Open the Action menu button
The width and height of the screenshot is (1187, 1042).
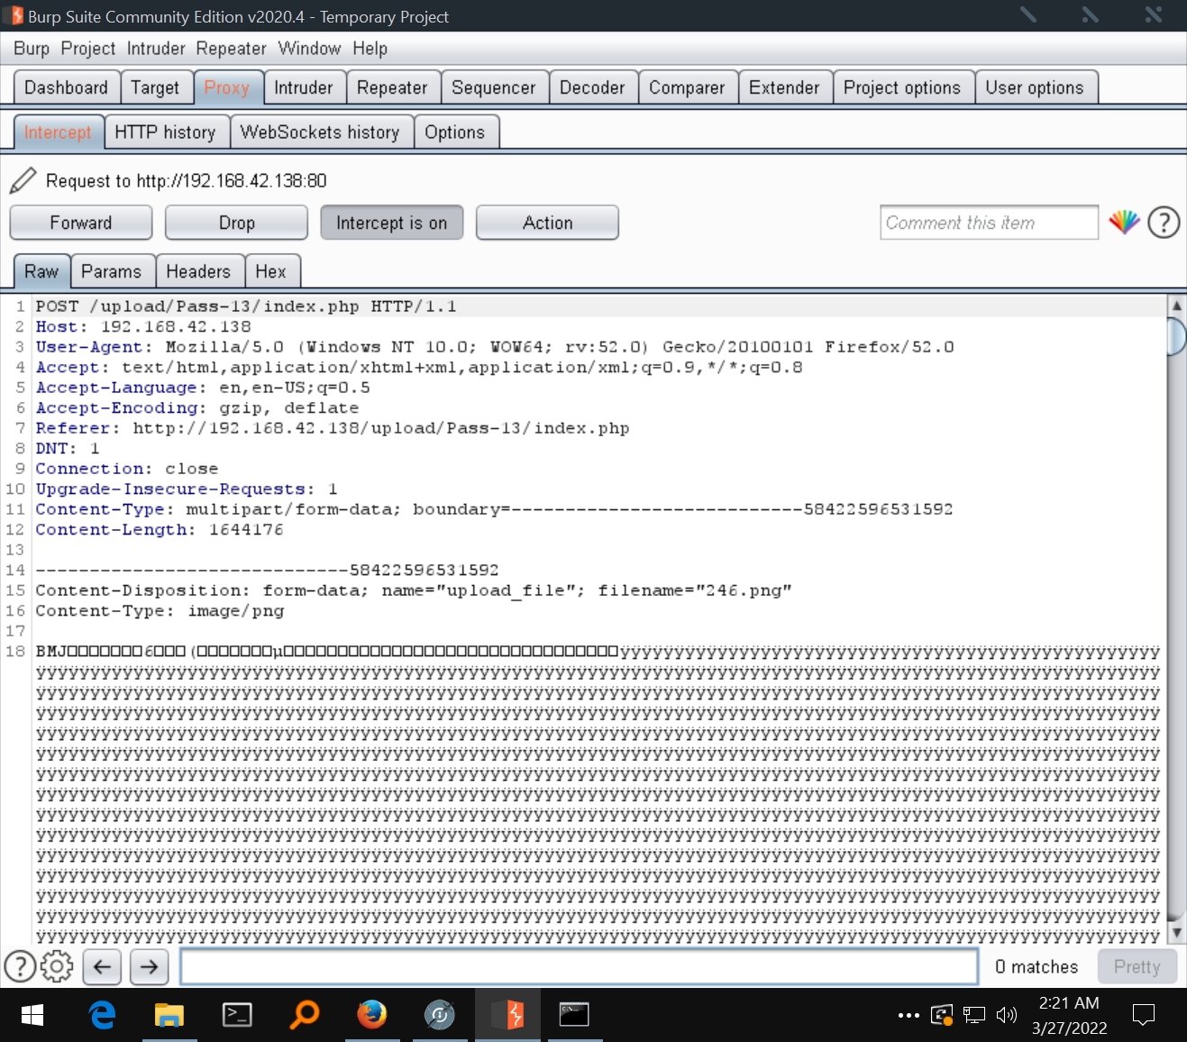pos(547,223)
